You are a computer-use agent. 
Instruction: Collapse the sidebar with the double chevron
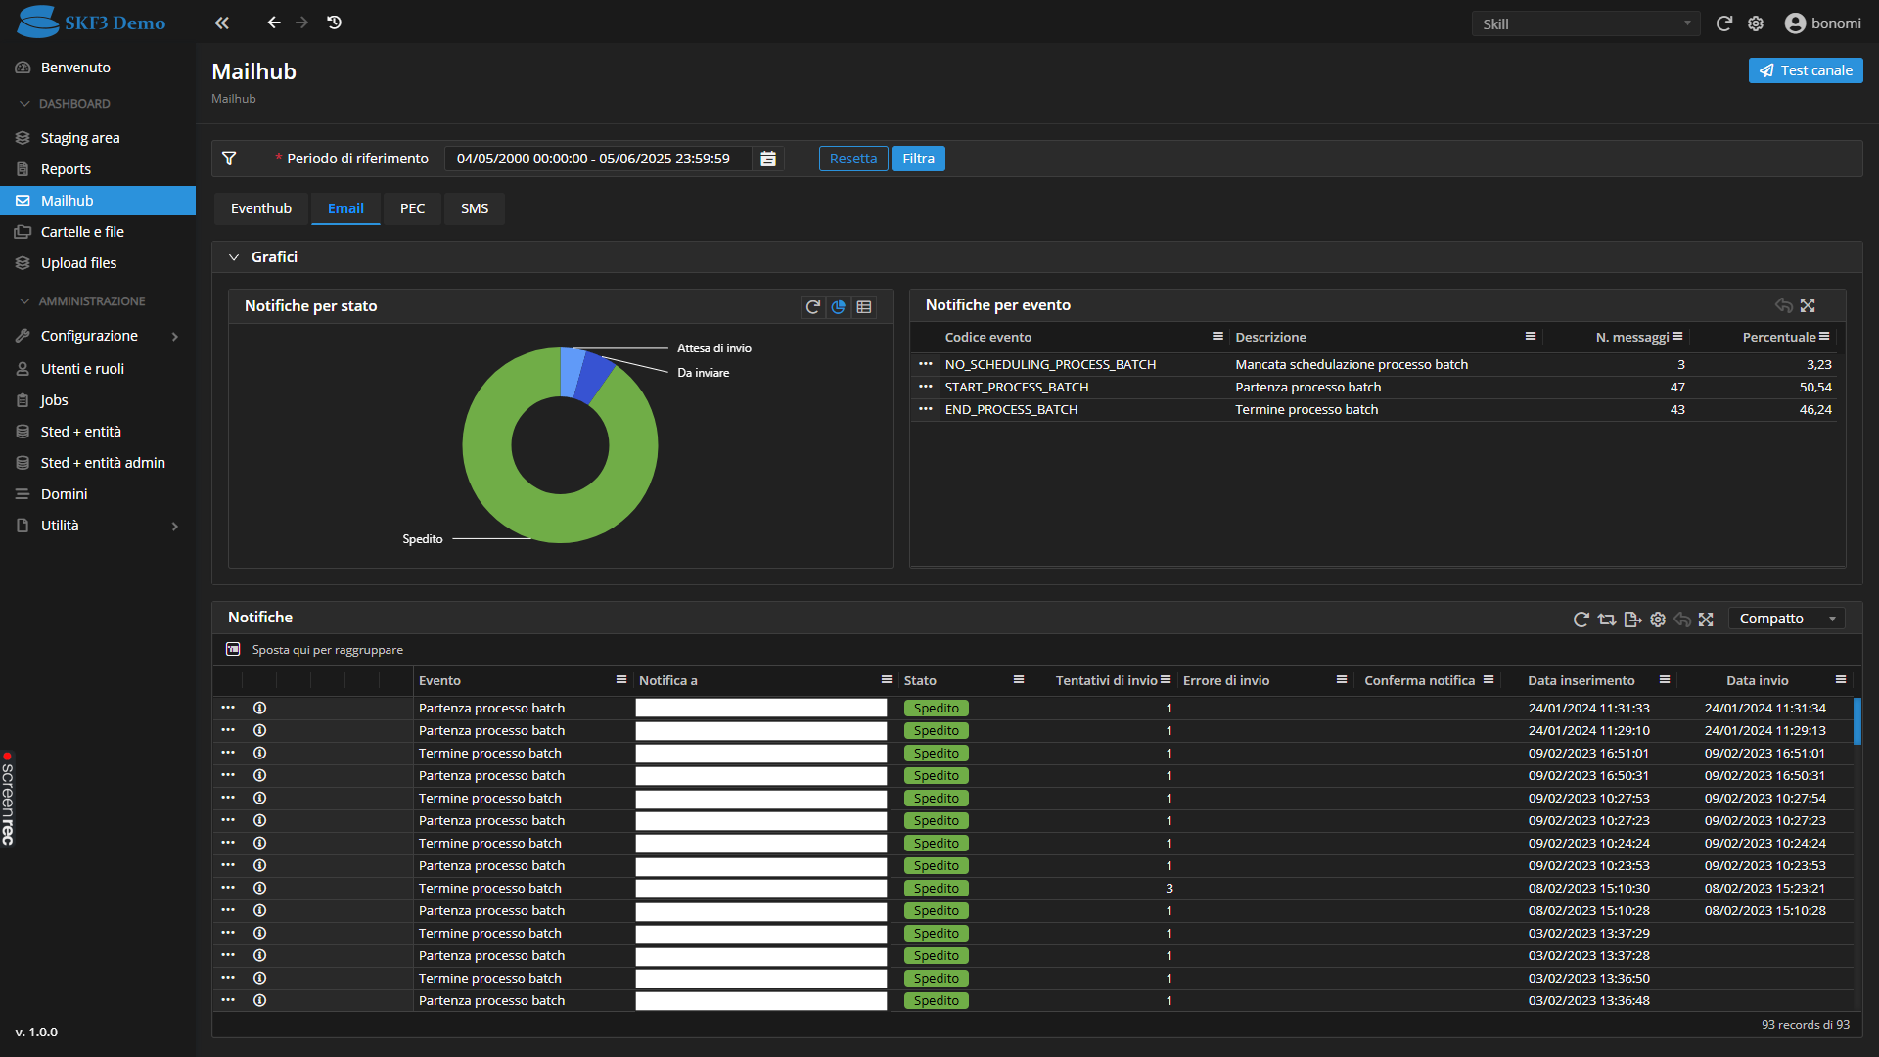[x=222, y=23]
